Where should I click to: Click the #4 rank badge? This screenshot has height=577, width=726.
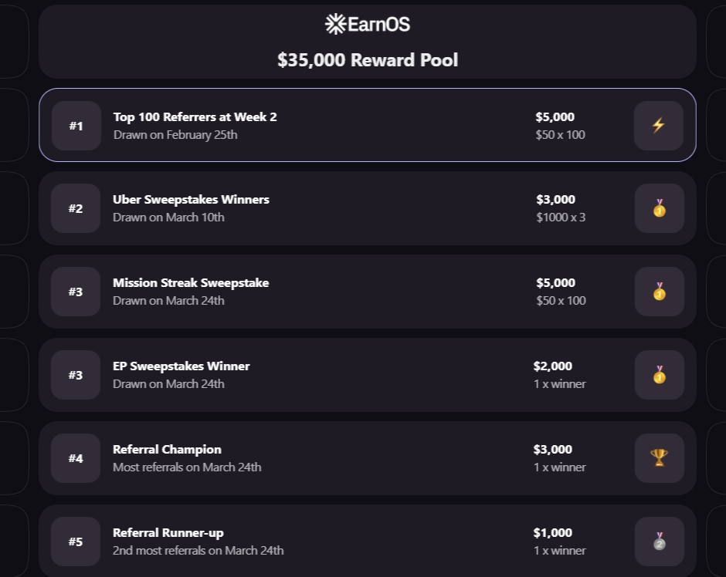tap(76, 458)
